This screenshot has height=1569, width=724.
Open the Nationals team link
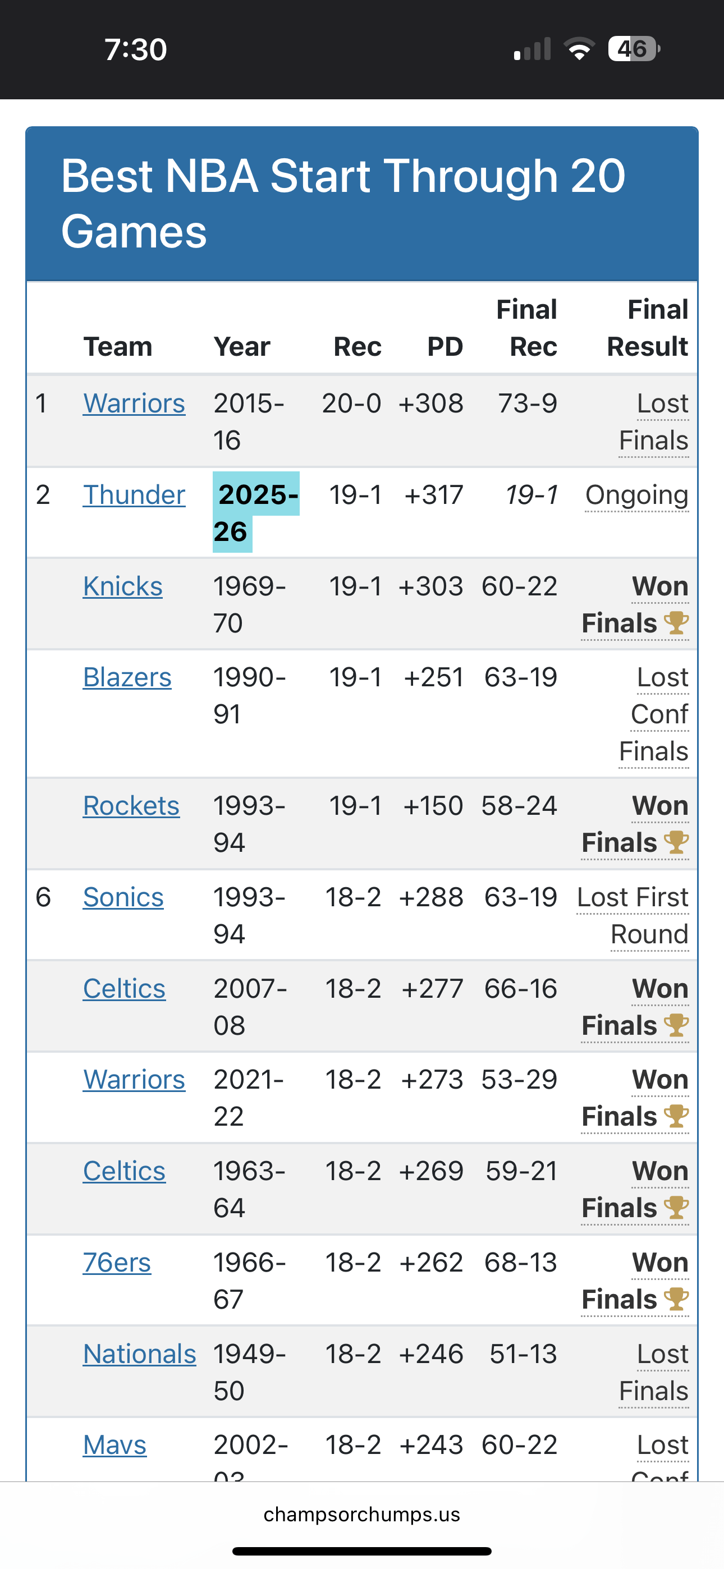tap(140, 1354)
